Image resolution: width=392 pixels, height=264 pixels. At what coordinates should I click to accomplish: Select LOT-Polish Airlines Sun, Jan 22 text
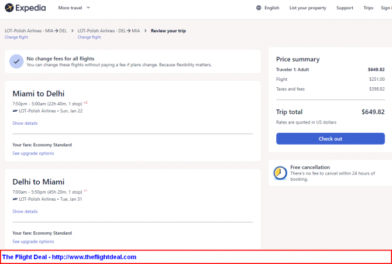51,111
